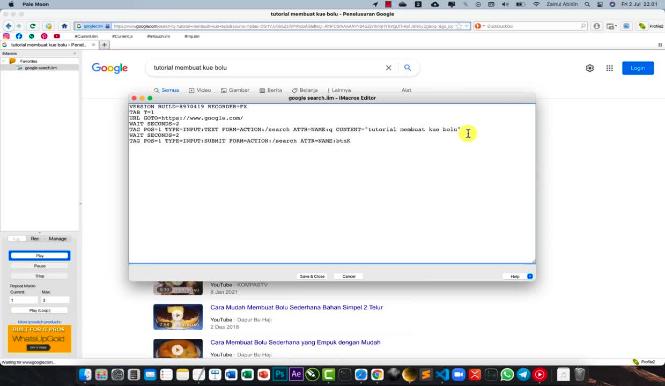Click the Play (Loop) button
This screenshot has height=386, width=665.
40,310
